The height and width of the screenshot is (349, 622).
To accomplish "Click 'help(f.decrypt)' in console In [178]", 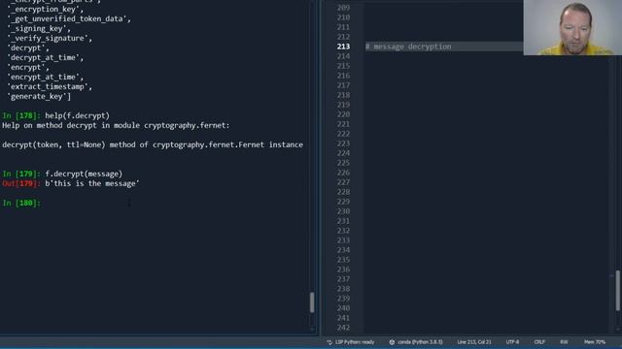I will point(78,115).
